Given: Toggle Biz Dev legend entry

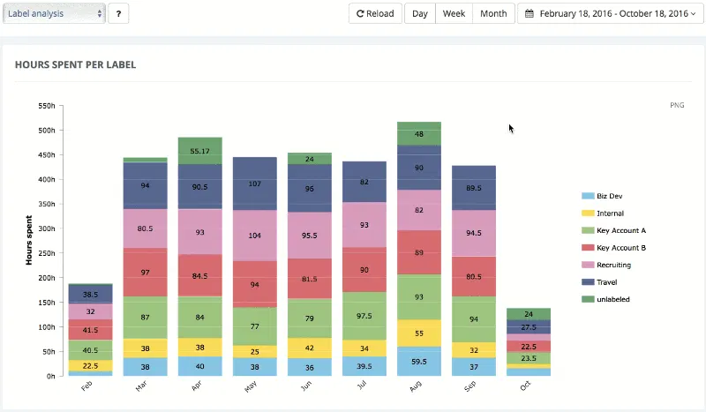Looking at the screenshot, I should click(602, 196).
